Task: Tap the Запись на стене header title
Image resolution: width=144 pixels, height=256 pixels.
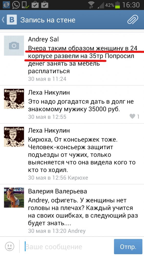Action: 48,20
